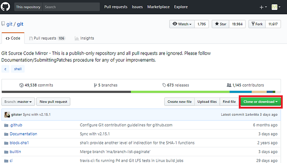Click the bold git repository name link

[x=20, y=24]
